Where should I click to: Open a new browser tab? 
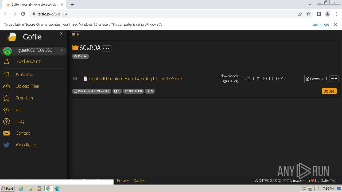click(72, 4)
